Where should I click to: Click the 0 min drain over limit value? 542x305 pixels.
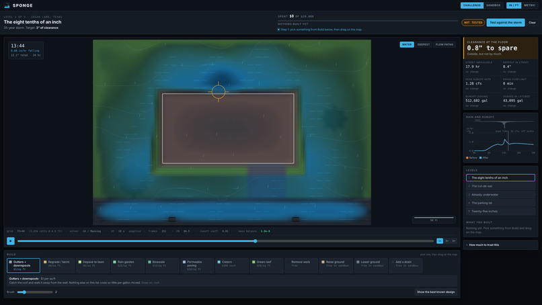coord(508,83)
